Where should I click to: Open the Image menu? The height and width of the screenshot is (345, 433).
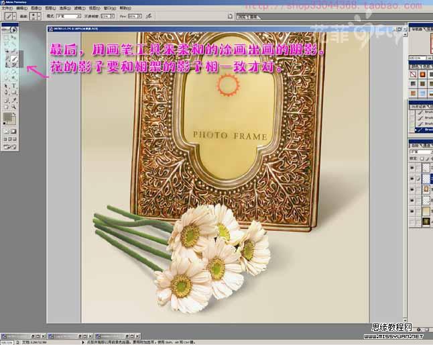tap(36, 8)
